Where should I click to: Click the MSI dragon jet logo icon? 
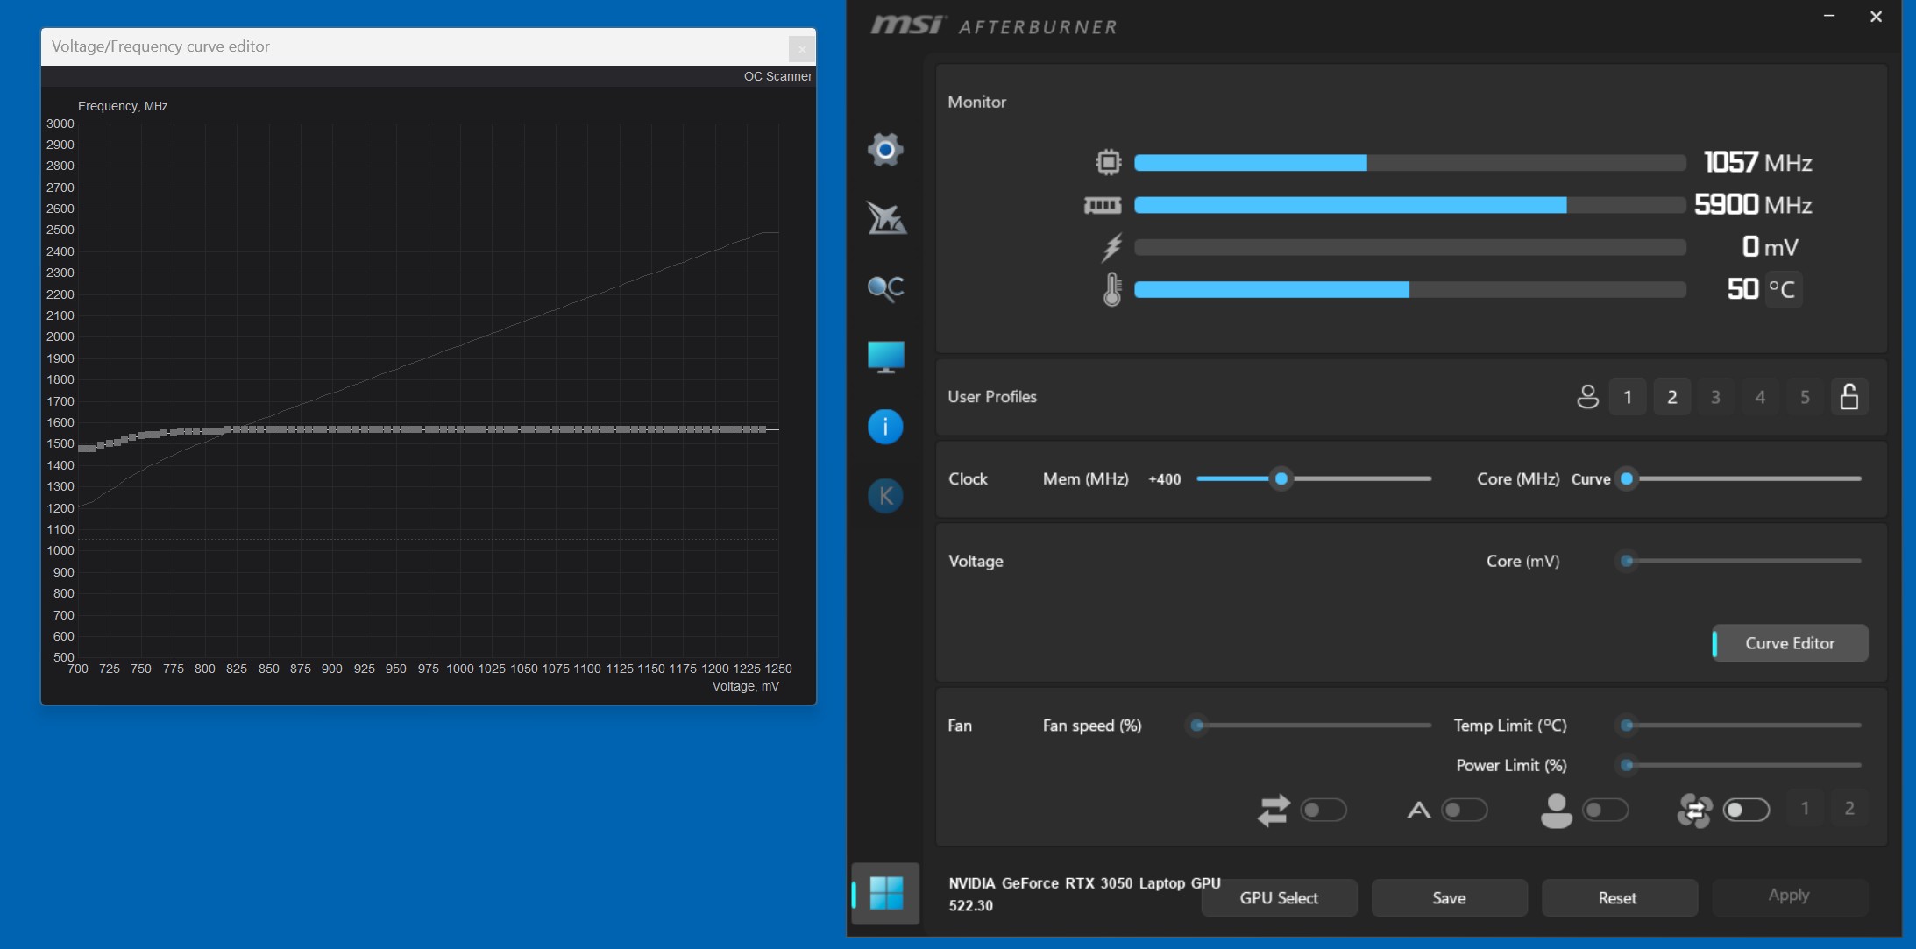click(885, 218)
